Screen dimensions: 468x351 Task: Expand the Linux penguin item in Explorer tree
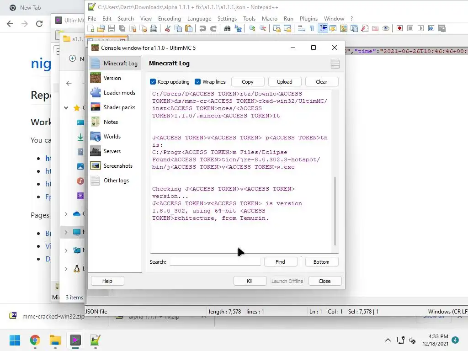(66, 269)
